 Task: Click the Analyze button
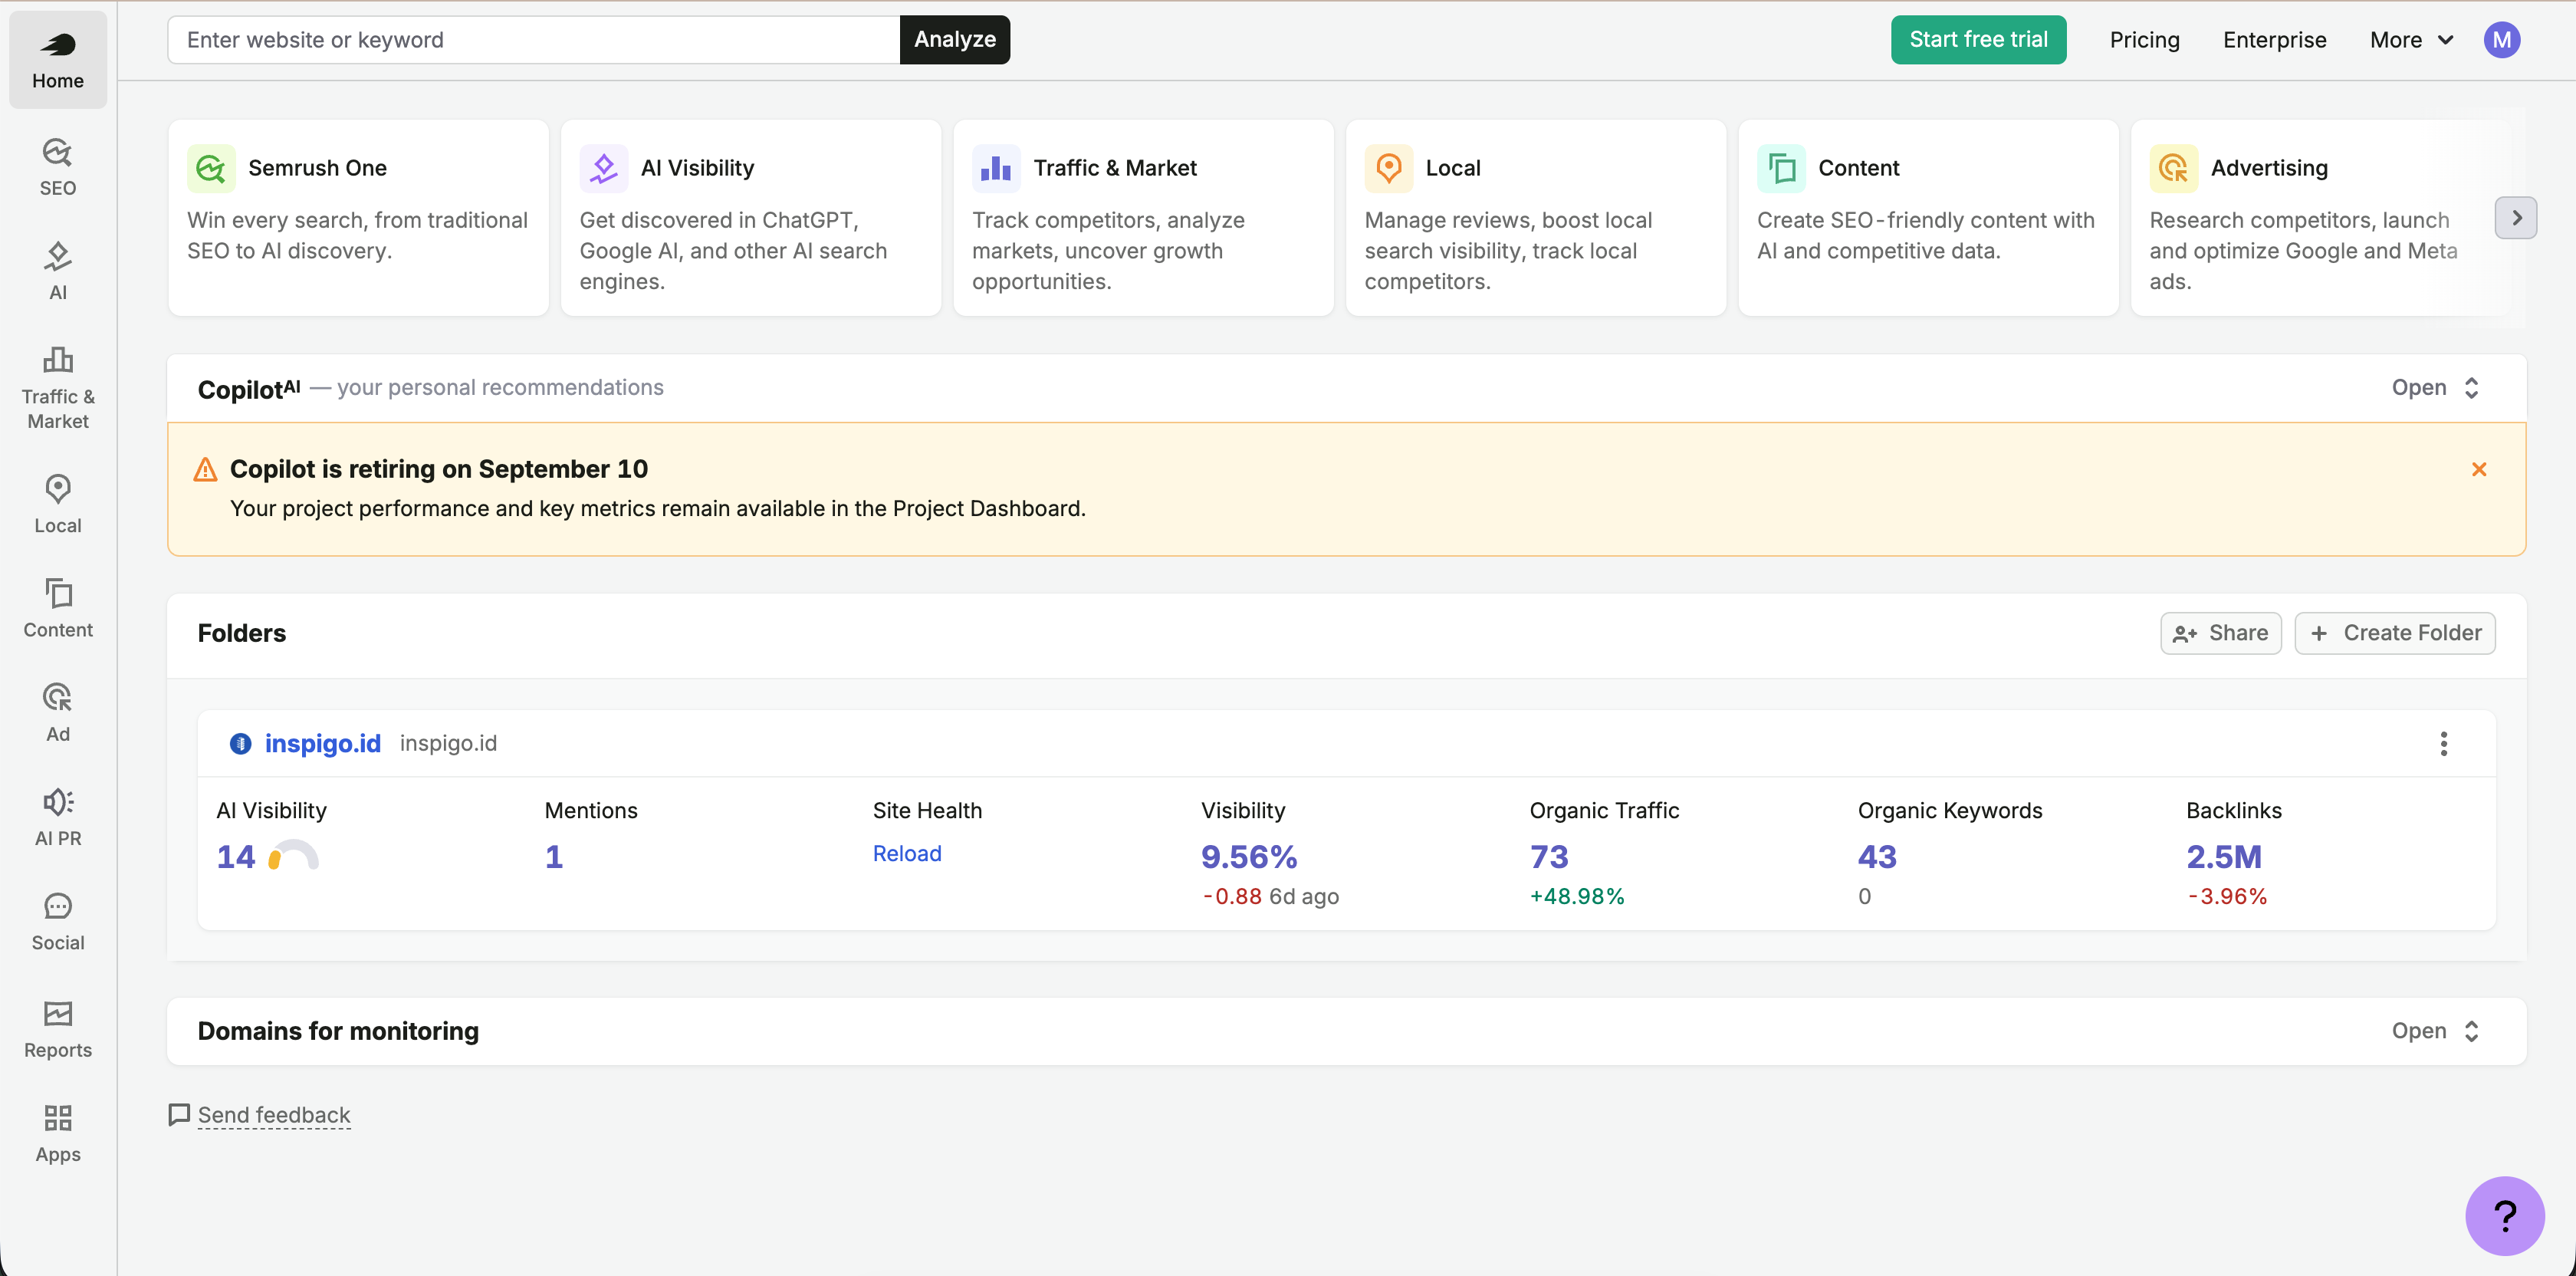(x=955, y=40)
